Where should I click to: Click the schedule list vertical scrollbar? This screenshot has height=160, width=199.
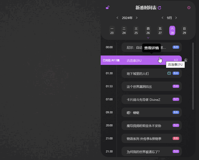[x=193, y=76]
